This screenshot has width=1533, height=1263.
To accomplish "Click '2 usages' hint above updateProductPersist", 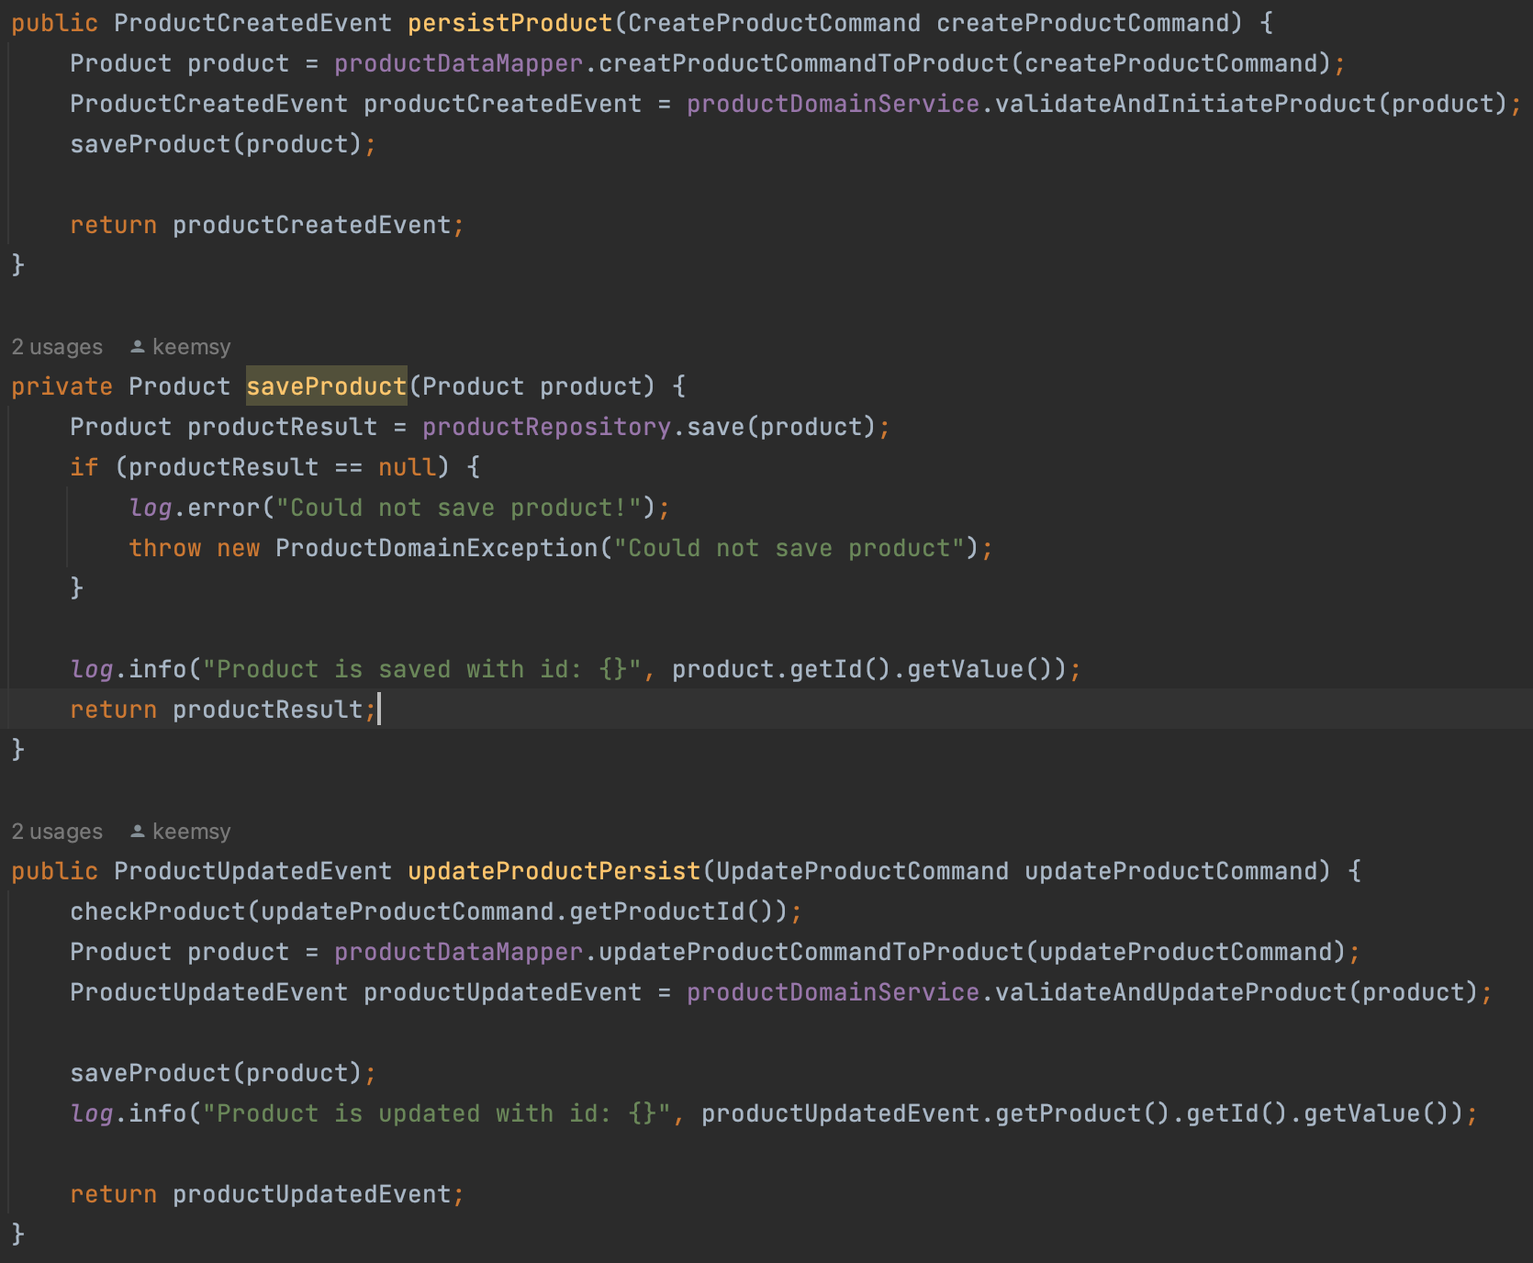I will click(x=57, y=832).
